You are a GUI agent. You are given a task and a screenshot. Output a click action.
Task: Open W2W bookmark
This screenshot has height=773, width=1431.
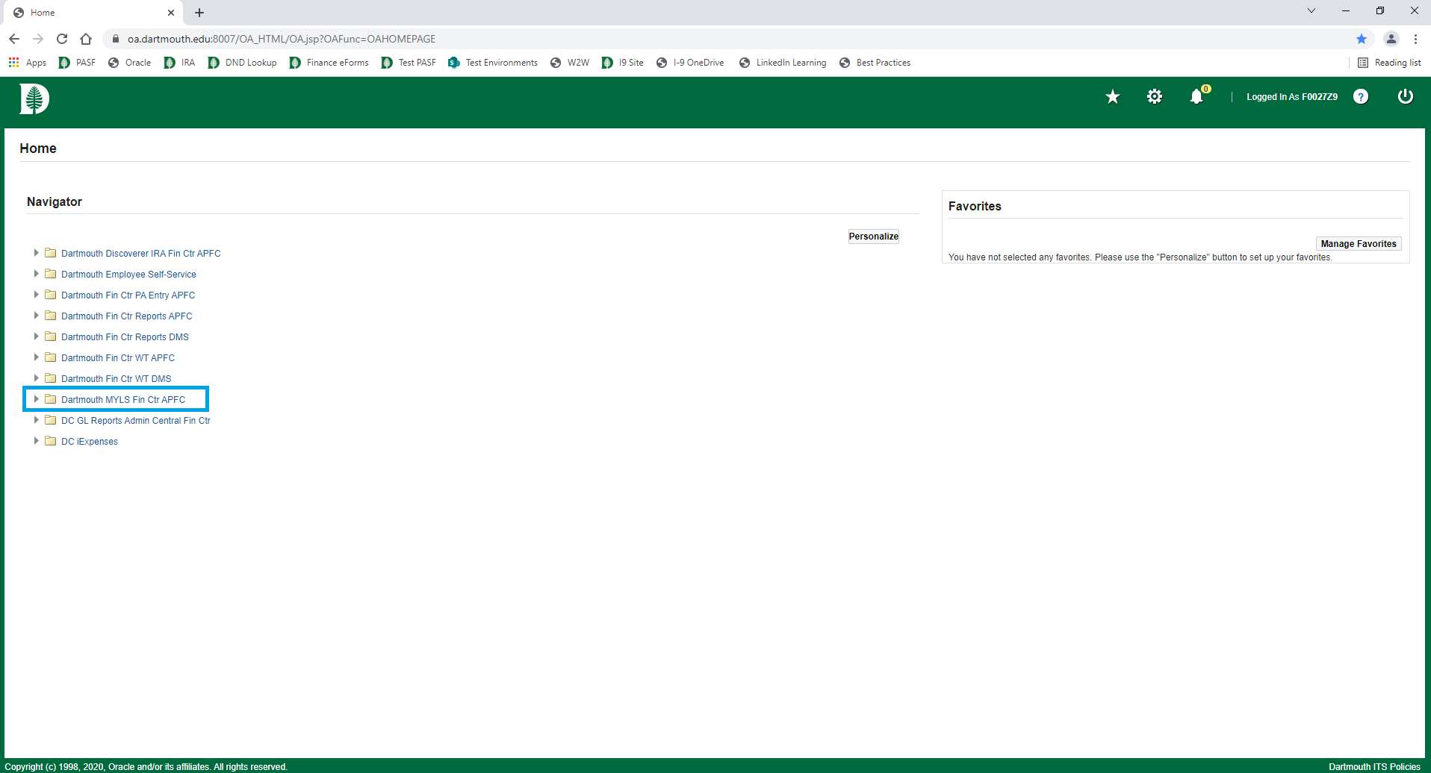point(570,63)
